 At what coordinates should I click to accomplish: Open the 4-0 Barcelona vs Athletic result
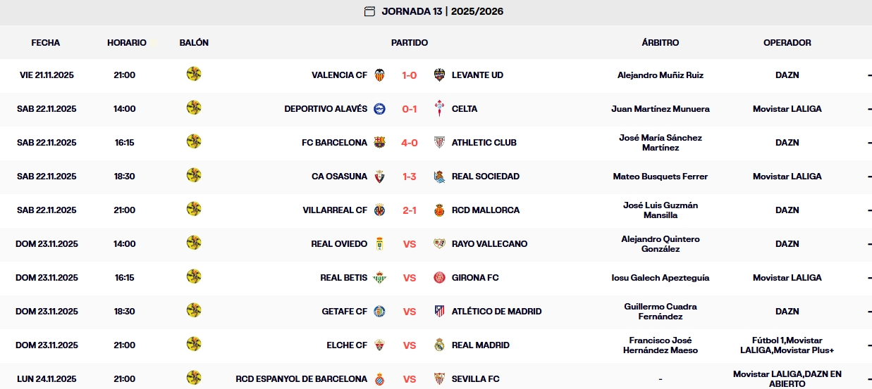(410, 143)
